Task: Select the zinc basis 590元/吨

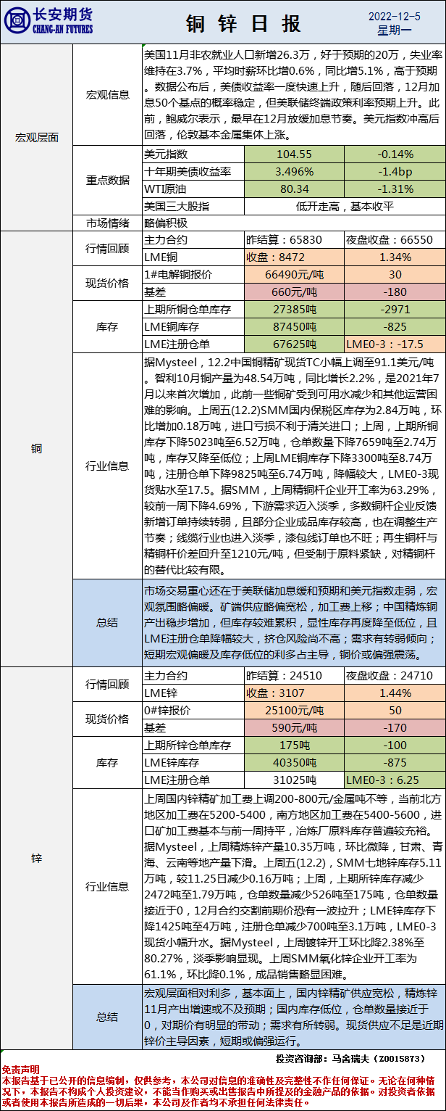Action: [294, 727]
